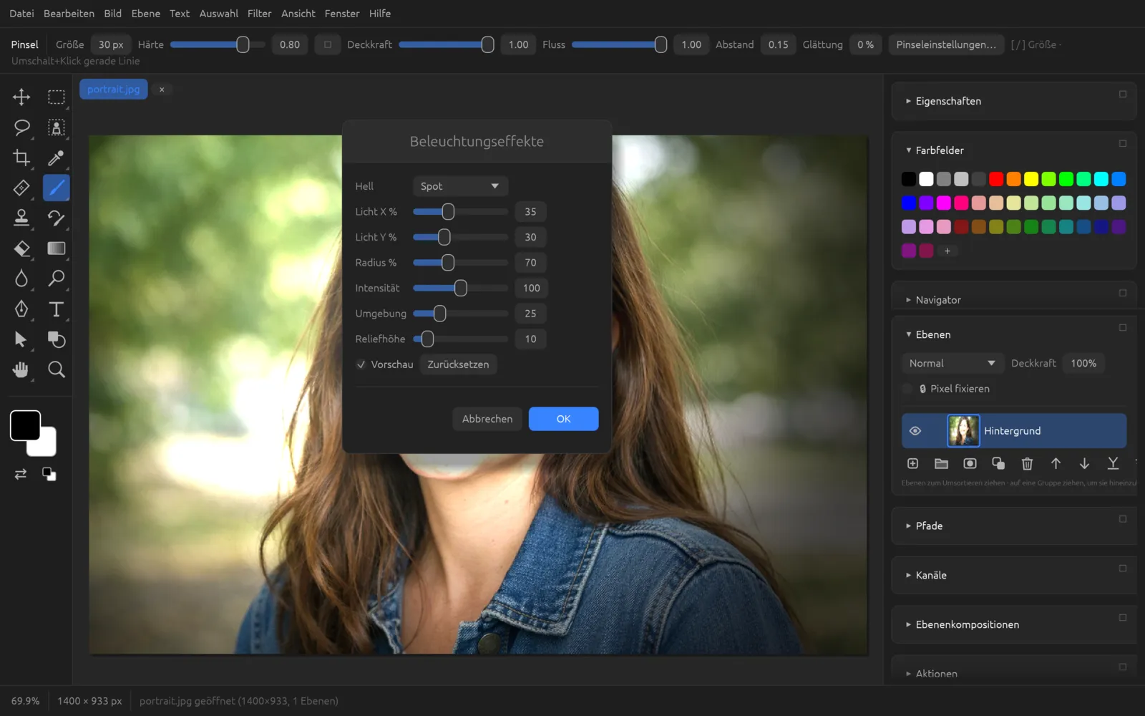The height and width of the screenshot is (716, 1145).
Task: Click OK in Beleuchtungseffekte dialog
Action: (x=563, y=419)
